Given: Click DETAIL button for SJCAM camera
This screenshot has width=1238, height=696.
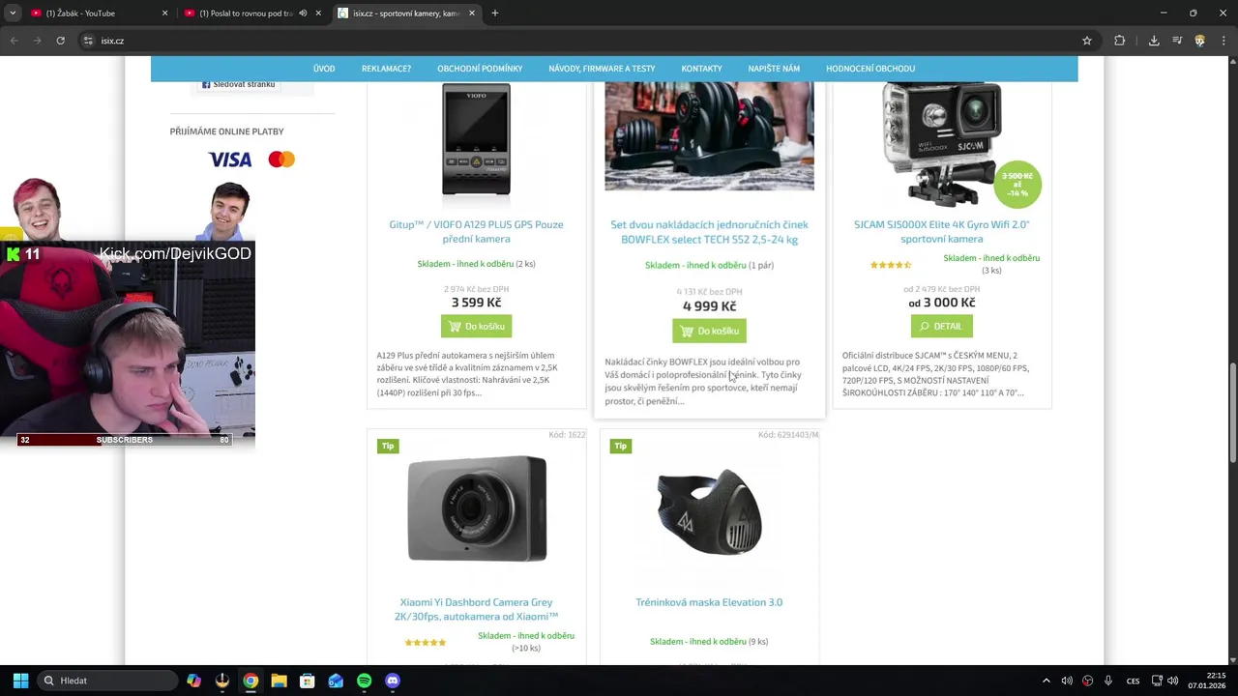Looking at the screenshot, I should [941, 327].
